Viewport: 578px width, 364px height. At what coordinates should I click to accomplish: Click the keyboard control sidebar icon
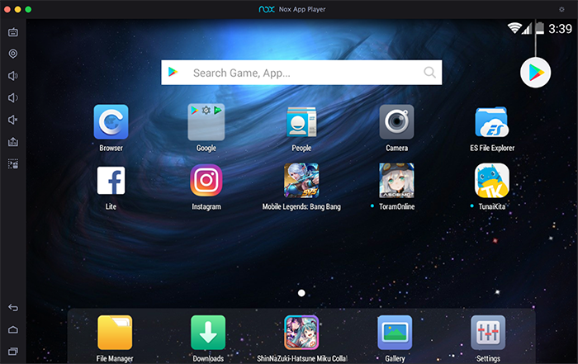pos(13,32)
